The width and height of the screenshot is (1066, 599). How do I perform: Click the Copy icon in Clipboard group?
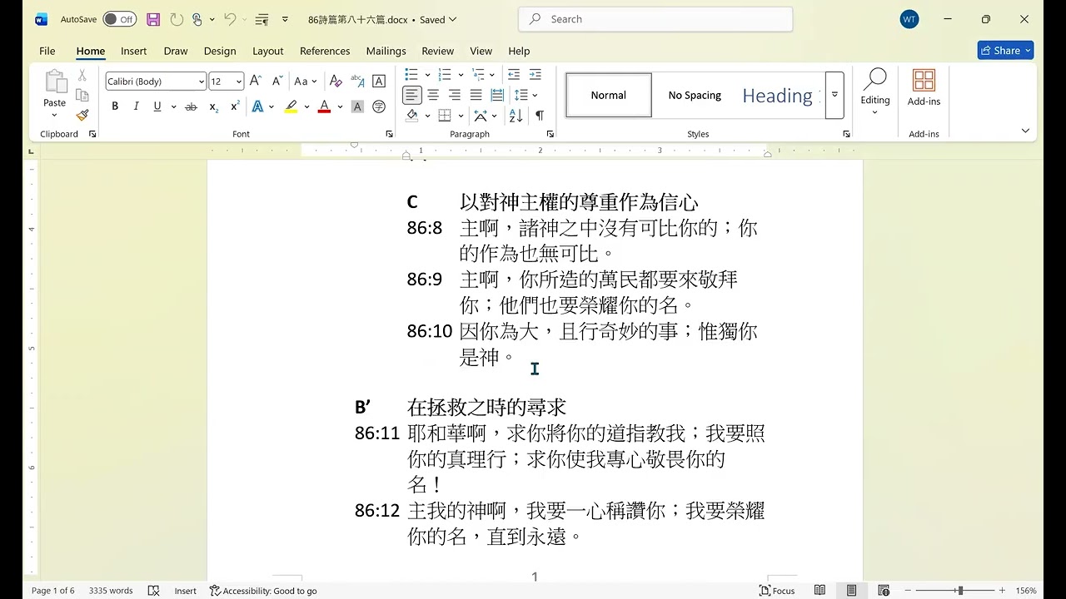82,95
